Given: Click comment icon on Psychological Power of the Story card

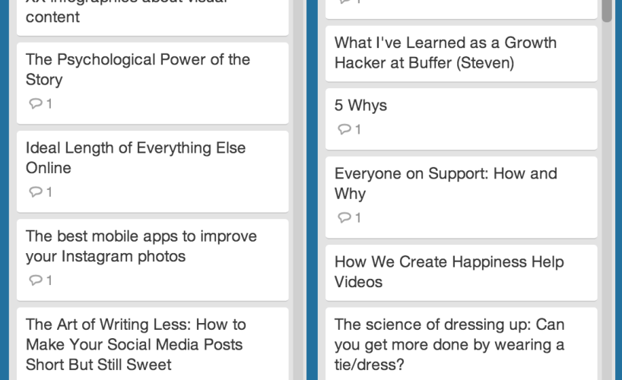Looking at the screenshot, I should [36, 104].
